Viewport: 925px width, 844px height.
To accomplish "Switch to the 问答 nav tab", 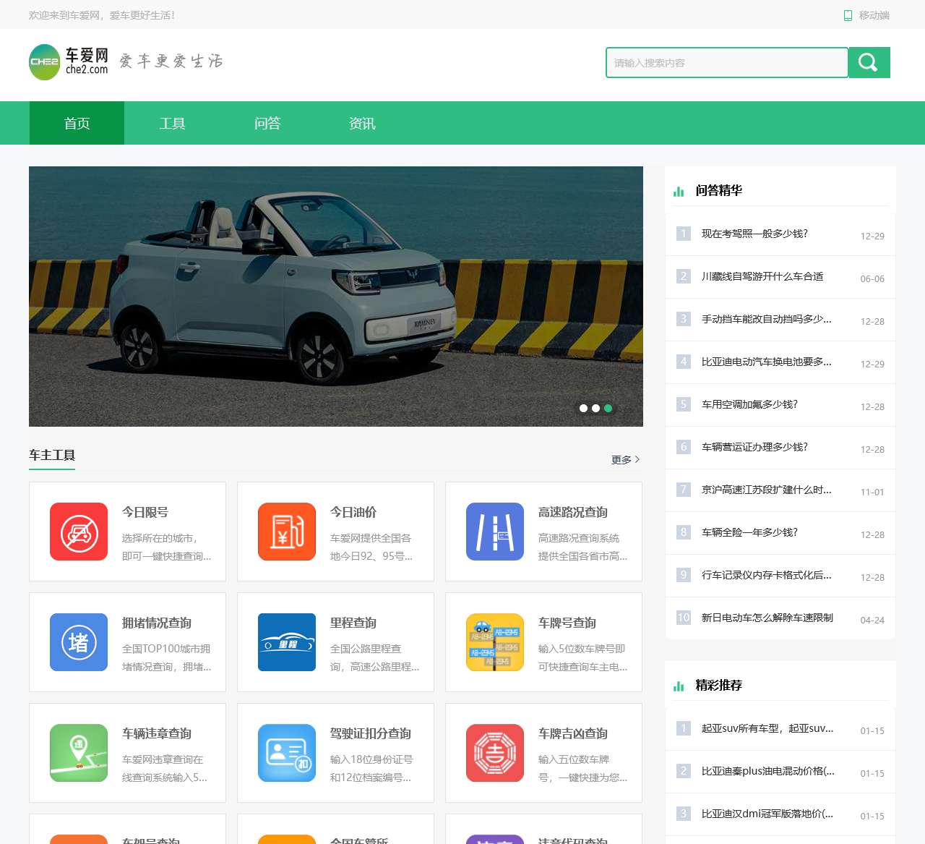I will coord(267,123).
